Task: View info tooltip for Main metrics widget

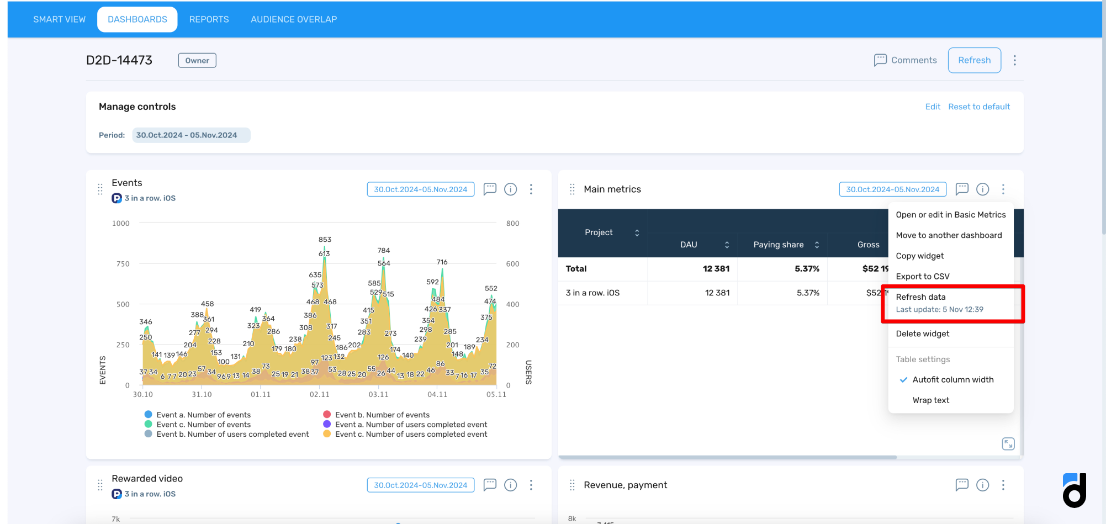Action: 983,189
